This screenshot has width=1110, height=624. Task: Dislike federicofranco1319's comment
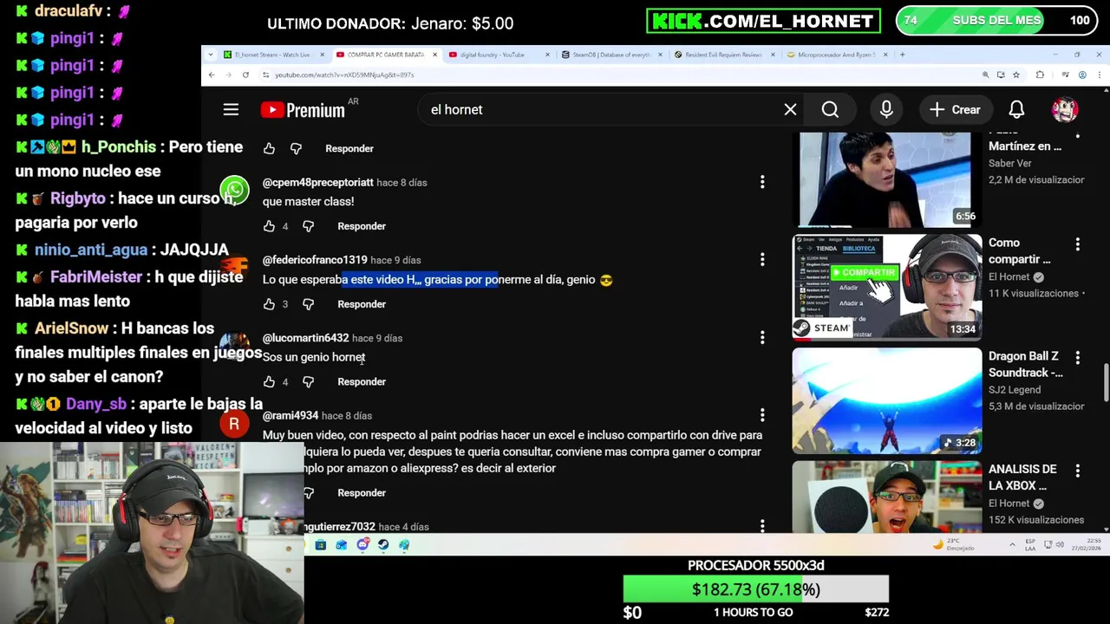pos(308,304)
